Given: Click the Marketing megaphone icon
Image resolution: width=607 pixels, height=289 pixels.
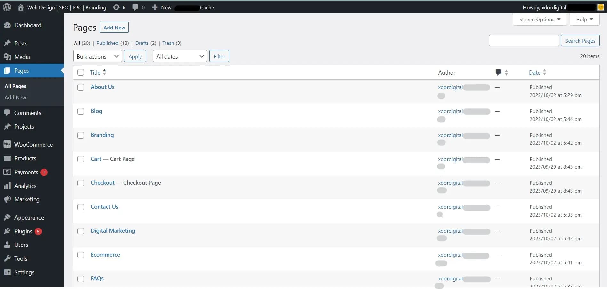Looking at the screenshot, I should tap(7, 199).
